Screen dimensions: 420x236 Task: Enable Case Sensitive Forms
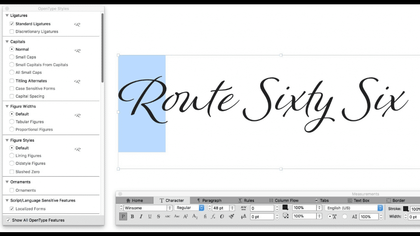(x=12, y=89)
